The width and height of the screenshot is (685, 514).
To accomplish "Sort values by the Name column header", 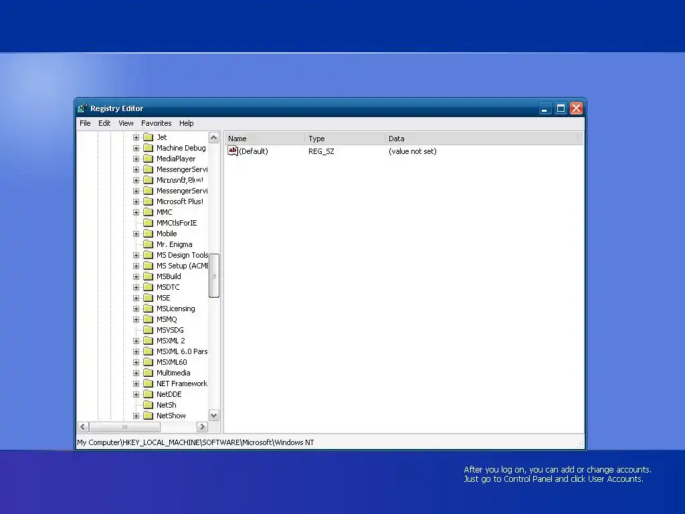I will coord(265,139).
